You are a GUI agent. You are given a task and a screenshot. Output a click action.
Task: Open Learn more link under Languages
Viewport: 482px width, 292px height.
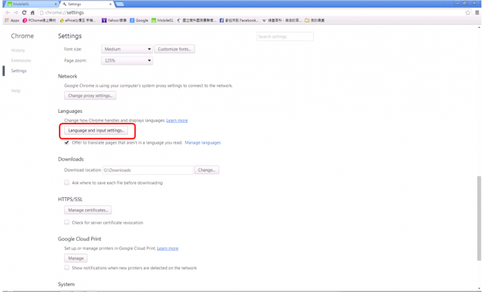pyautogui.click(x=177, y=120)
